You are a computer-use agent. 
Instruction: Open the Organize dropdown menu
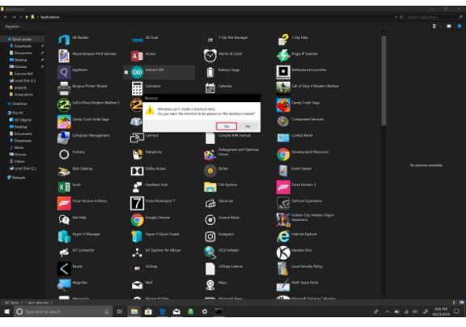[13, 27]
